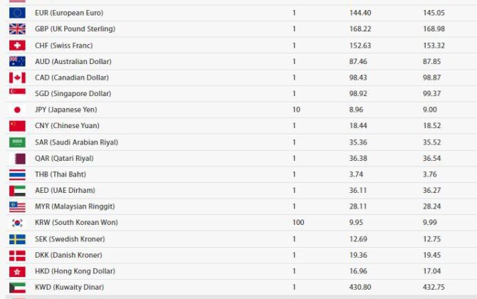477x299 pixels.
Task: Click the South Korean Won flag icon
Action: [17, 223]
